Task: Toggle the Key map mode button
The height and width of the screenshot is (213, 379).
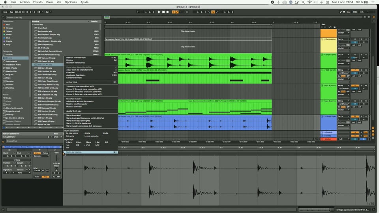Action: (348, 12)
